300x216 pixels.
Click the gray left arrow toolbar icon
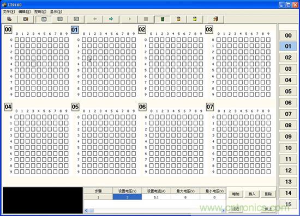[x=95, y=19]
